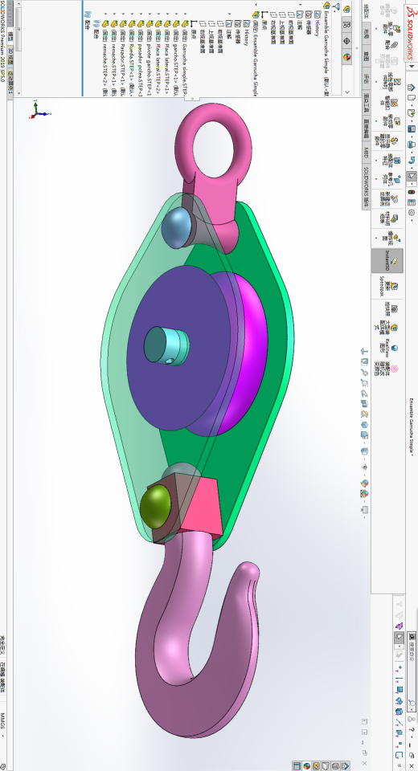Image resolution: width=418 pixels, height=771 pixels.
Task: Toggle the Hide/Show Items eye icon
Action: click(364, 467)
